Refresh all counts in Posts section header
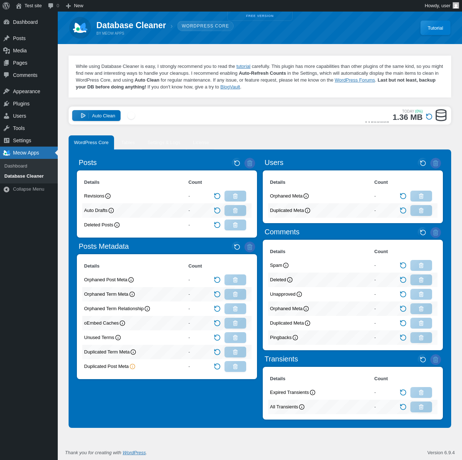Image resolution: width=462 pixels, height=460 pixels. point(237,163)
